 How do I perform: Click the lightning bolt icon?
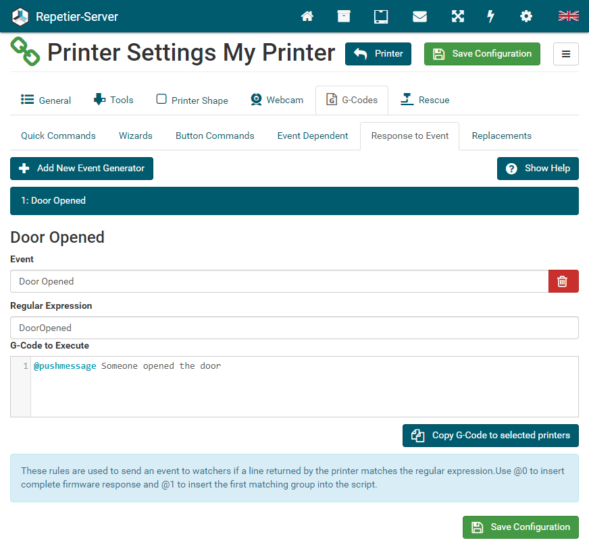tap(491, 16)
